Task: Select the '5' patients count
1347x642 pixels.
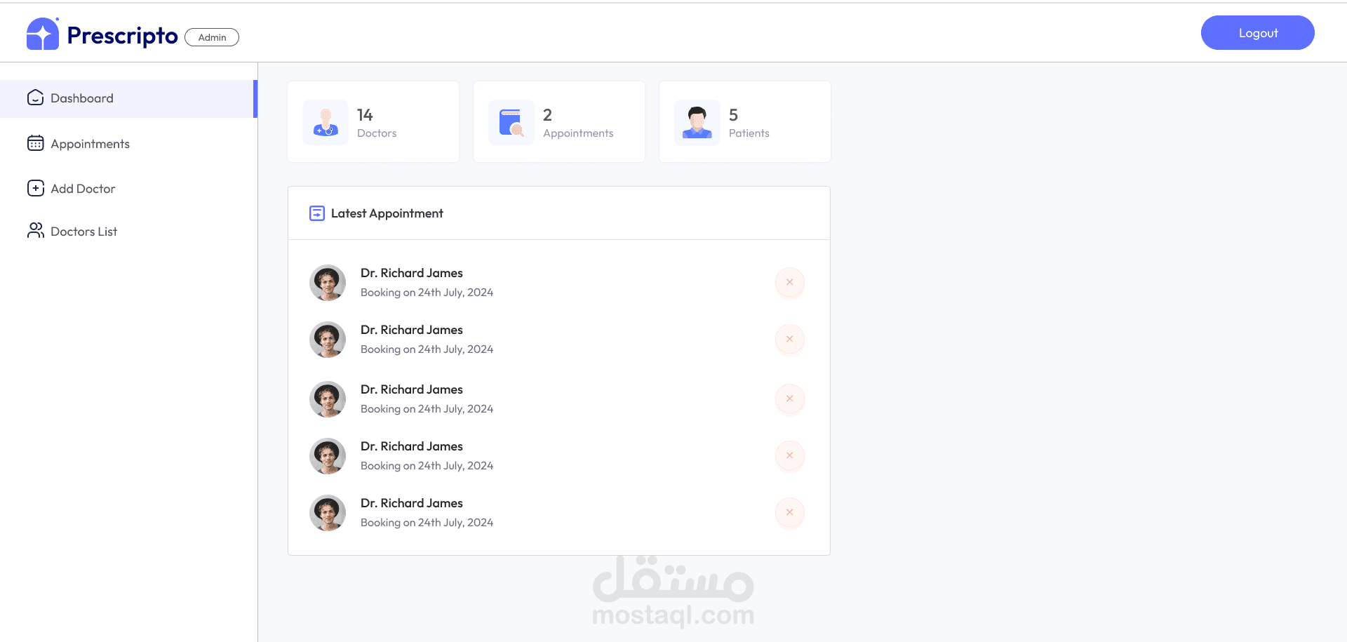Action: tap(733, 114)
